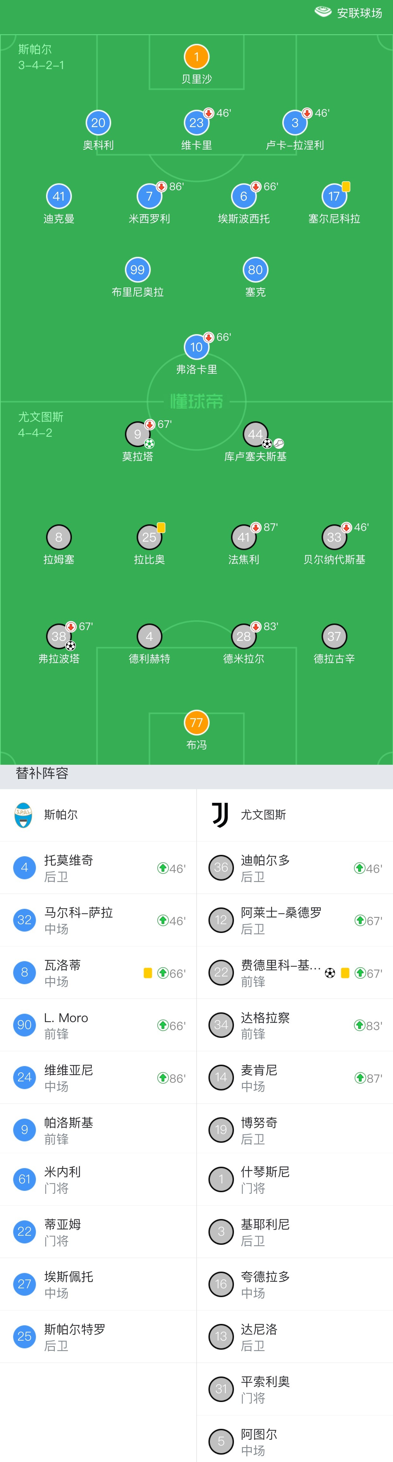
Task: Open substitute 托莫维奇 row
Action: 98,868
